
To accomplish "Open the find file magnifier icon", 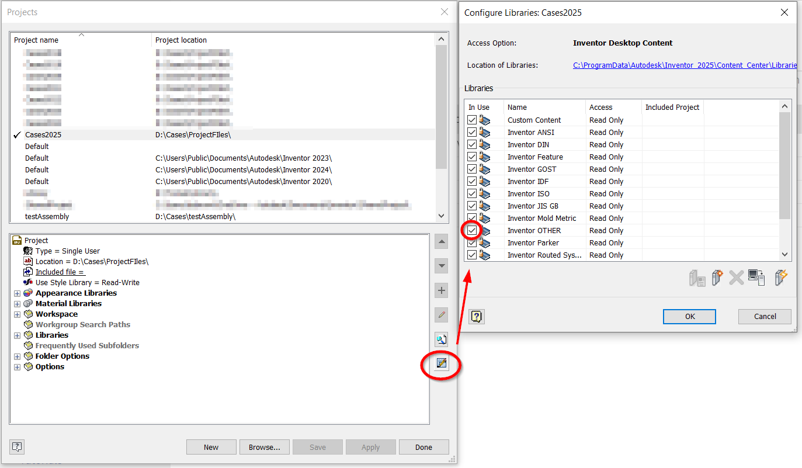I will 441,339.
